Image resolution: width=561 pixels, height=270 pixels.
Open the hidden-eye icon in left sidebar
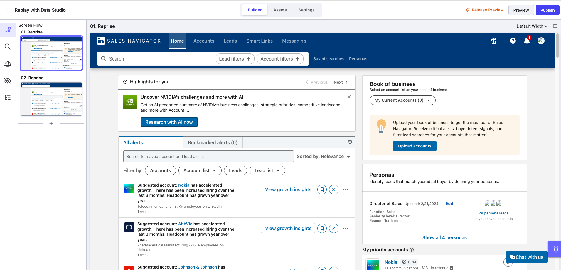[x=8, y=81]
